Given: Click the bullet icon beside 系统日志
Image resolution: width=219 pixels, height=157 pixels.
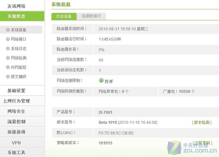Looking at the screenshot, I should point(8,48).
